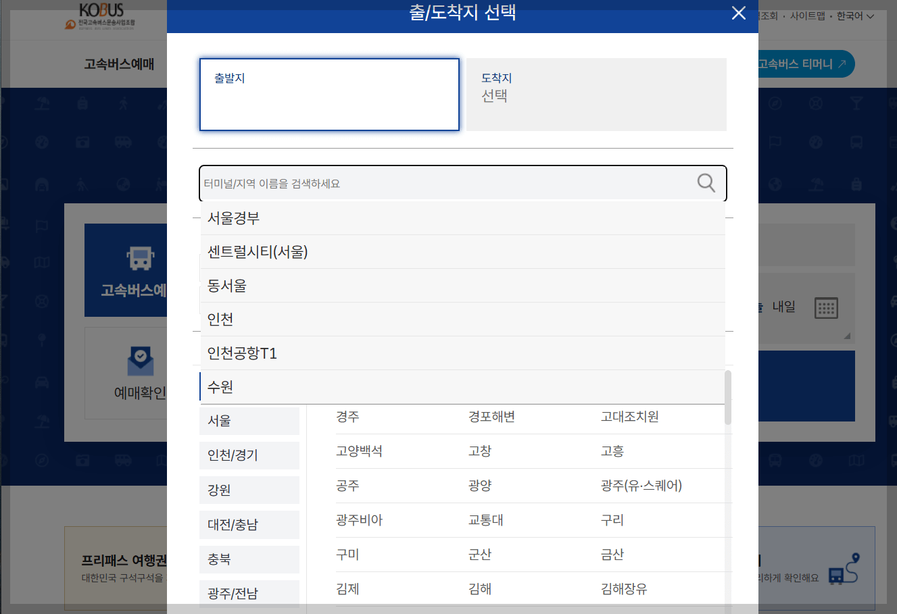Pick the 구미 terminal
This screenshot has height=614, width=897.
click(347, 555)
